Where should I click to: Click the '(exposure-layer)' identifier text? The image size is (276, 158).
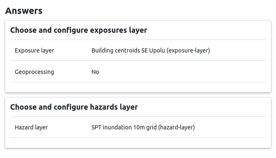[188, 50]
